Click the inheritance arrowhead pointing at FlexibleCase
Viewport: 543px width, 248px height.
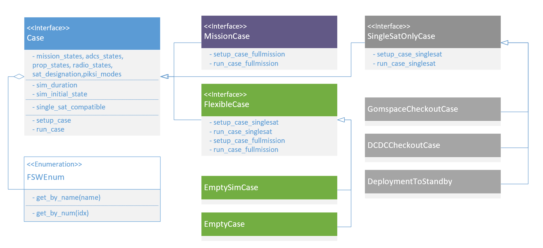(x=341, y=120)
